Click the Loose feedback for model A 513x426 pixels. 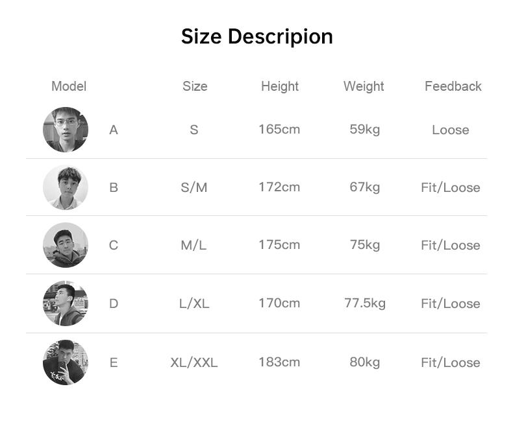(450, 130)
